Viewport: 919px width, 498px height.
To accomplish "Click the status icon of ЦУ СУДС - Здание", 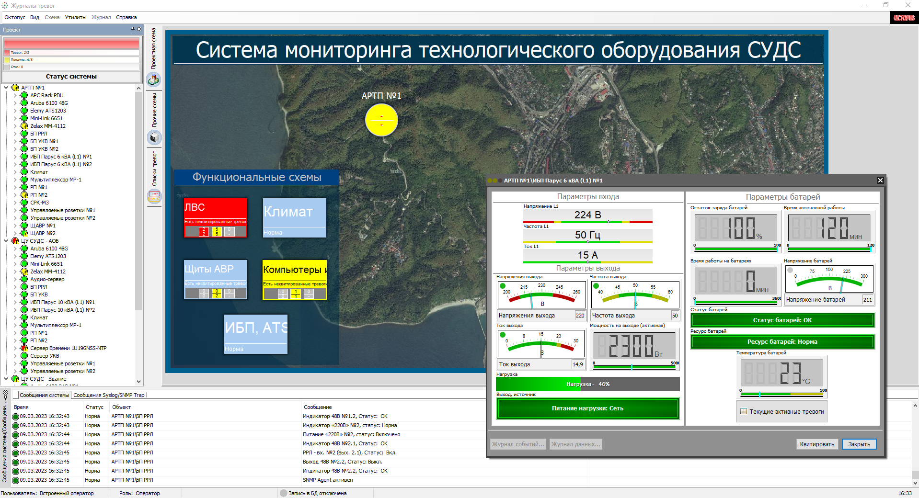I will pyautogui.click(x=15, y=379).
